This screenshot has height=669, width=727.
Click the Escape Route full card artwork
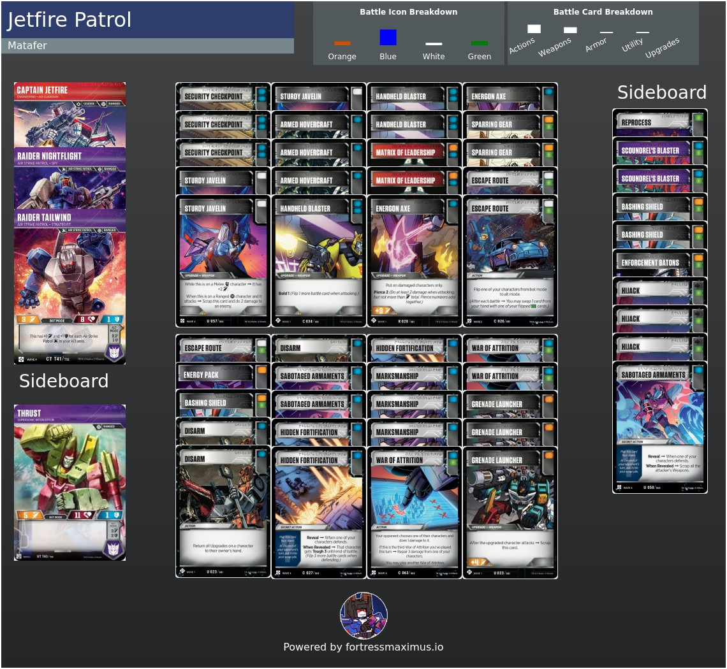[510, 244]
